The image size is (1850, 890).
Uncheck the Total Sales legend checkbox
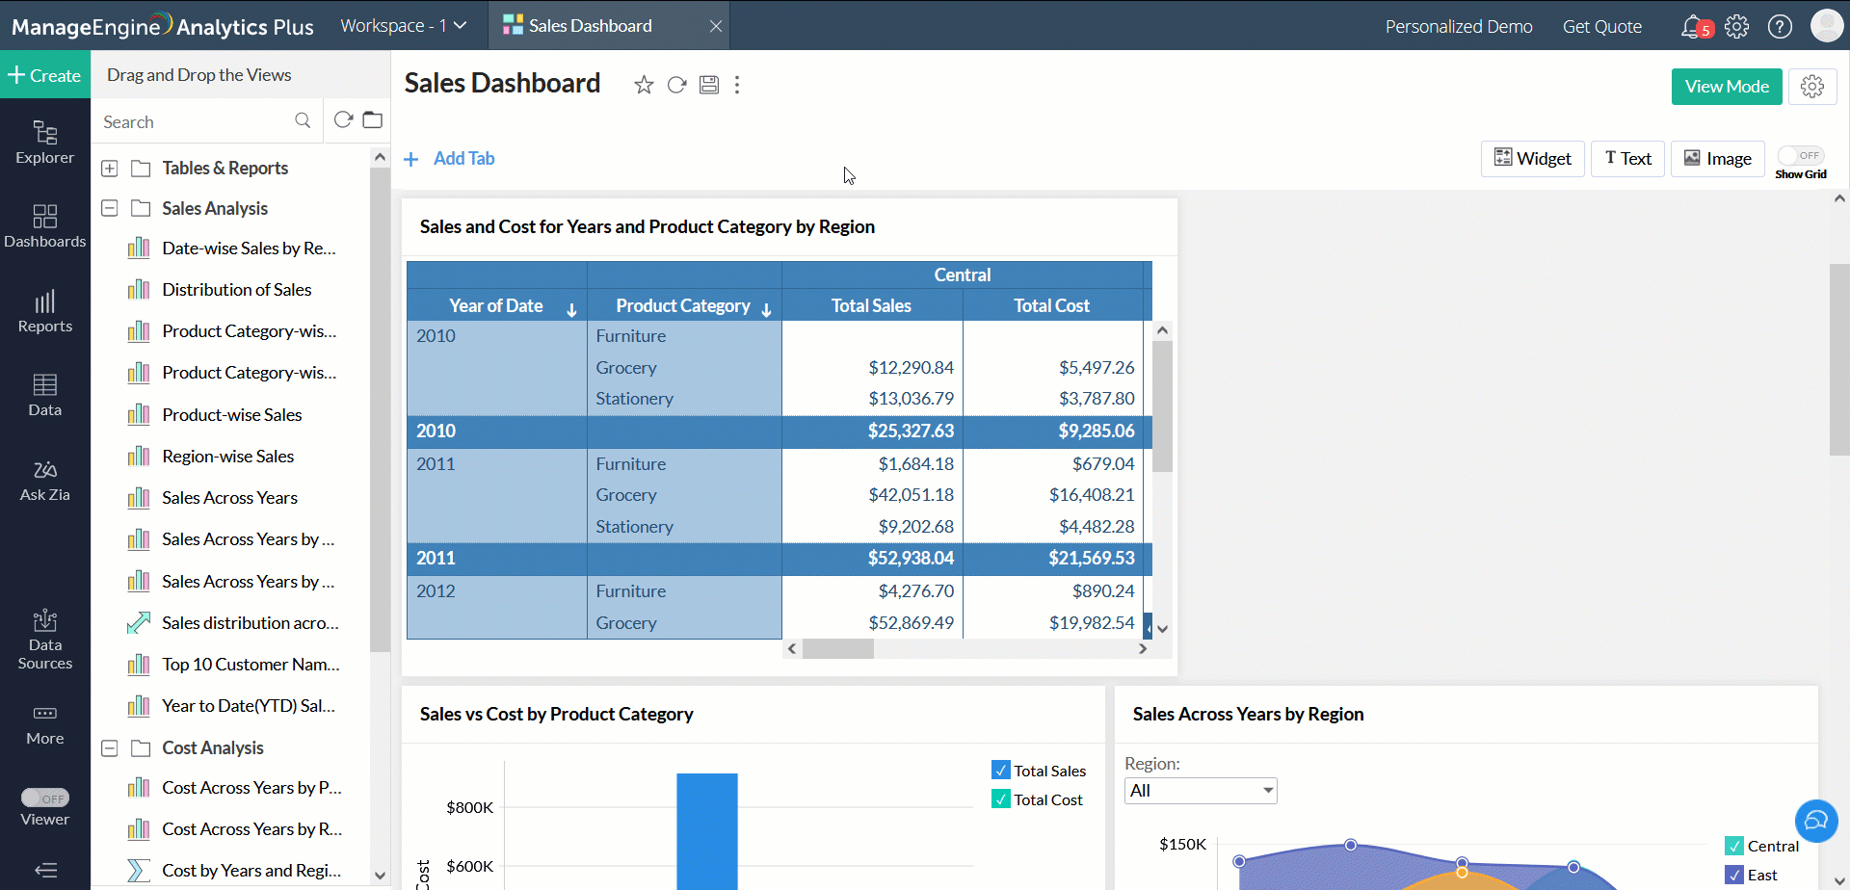[x=1001, y=771]
